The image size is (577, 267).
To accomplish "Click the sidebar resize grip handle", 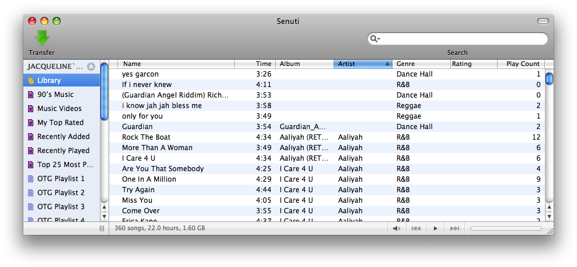I will click(x=102, y=228).
